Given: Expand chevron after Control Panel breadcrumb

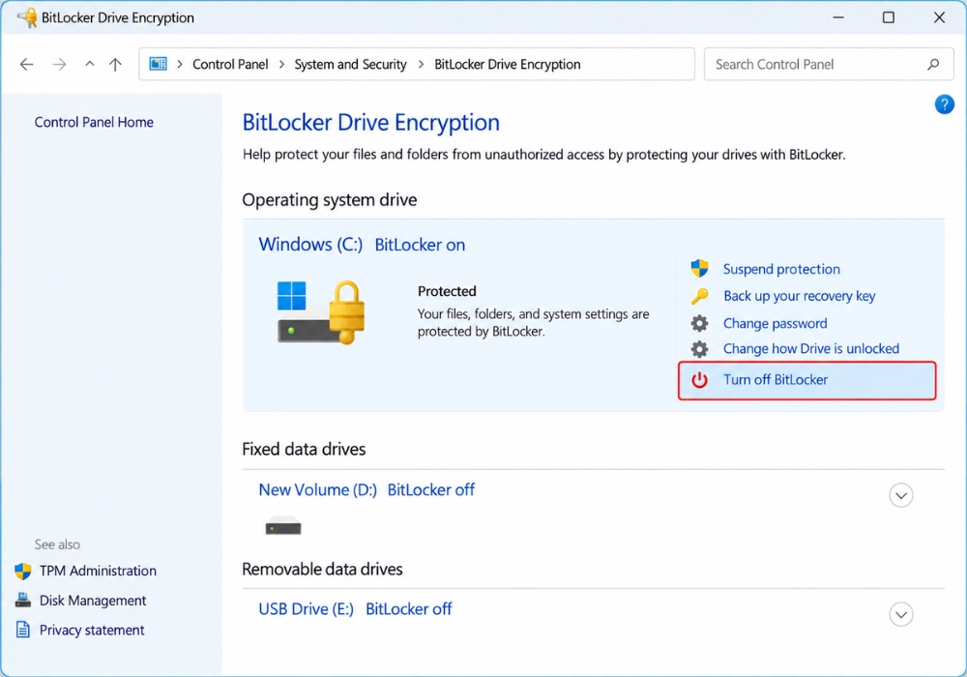Looking at the screenshot, I should coord(281,64).
